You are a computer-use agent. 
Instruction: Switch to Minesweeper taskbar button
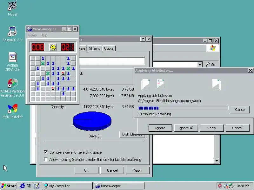[x=119, y=186]
